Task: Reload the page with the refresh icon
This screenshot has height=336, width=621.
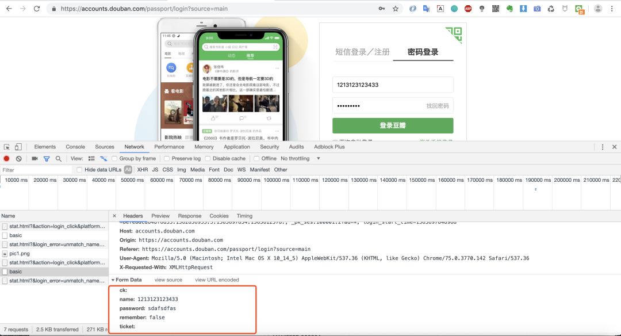Action: (36, 8)
